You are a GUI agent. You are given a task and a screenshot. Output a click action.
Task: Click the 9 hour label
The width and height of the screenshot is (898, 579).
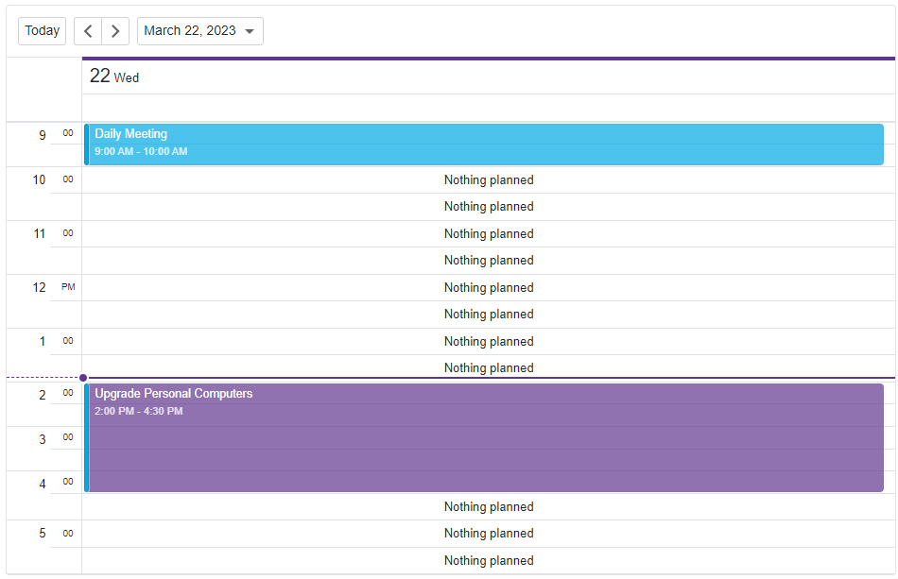click(43, 135)
